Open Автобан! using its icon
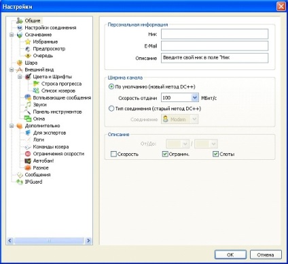The image size is (288, 264). click(x=28, y=161)
